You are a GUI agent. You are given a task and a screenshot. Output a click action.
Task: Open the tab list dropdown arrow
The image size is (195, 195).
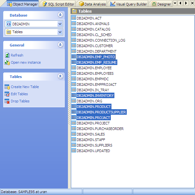coord(175,3)
